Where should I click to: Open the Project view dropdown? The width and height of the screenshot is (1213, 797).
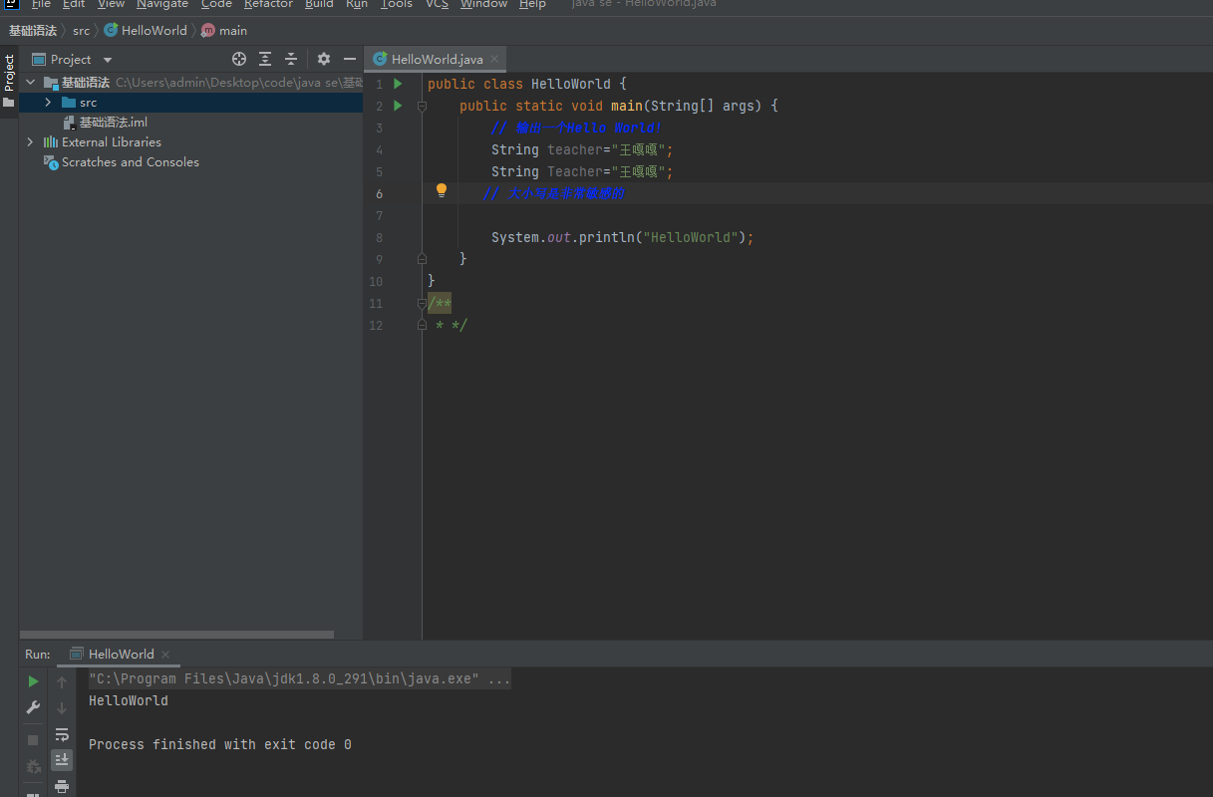coord(108,60)
